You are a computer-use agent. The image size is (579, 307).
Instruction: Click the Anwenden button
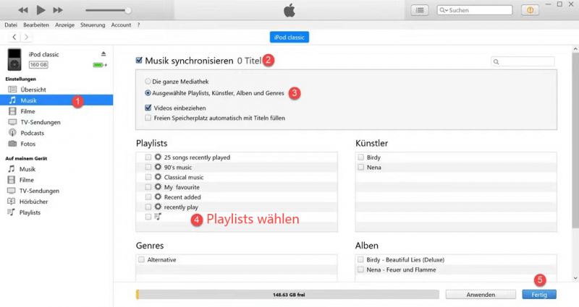(481, 295)
